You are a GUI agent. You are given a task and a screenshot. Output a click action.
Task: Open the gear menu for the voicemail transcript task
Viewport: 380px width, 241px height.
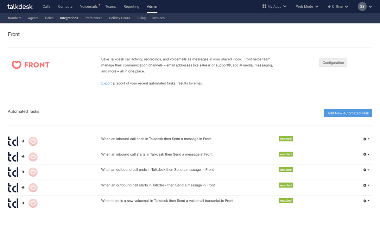365,201
